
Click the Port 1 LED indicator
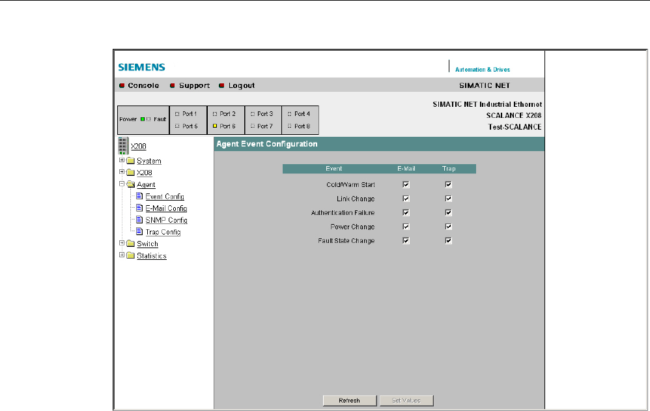point(177,113)
